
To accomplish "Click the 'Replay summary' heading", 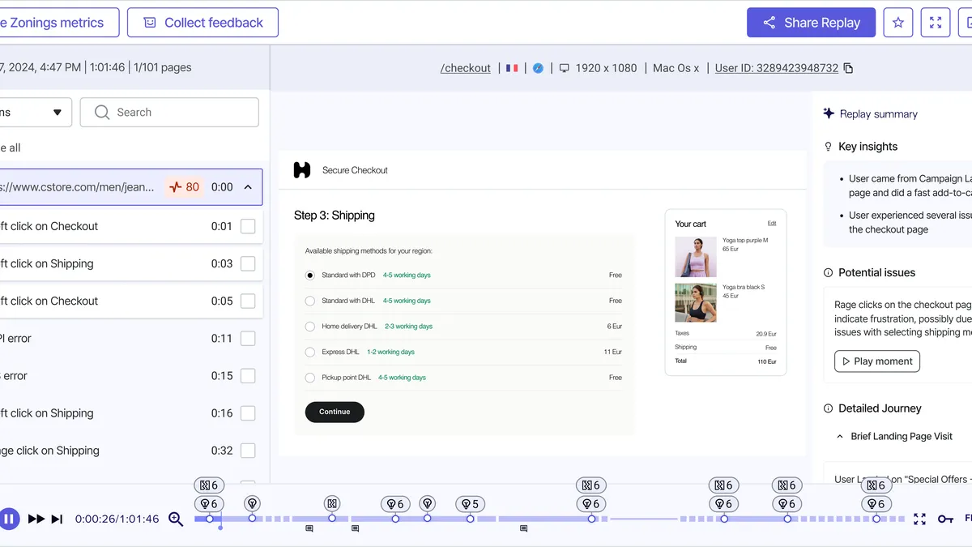I will point(879,114).
